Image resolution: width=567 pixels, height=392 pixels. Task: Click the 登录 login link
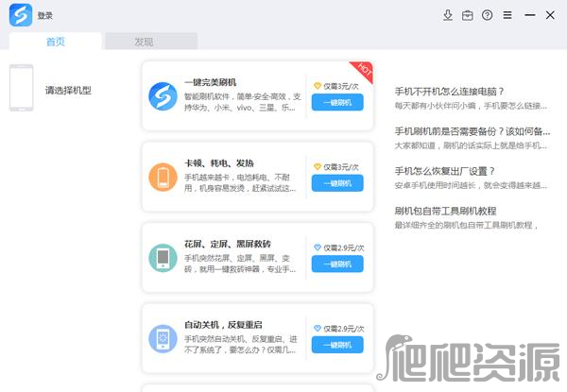44,15
